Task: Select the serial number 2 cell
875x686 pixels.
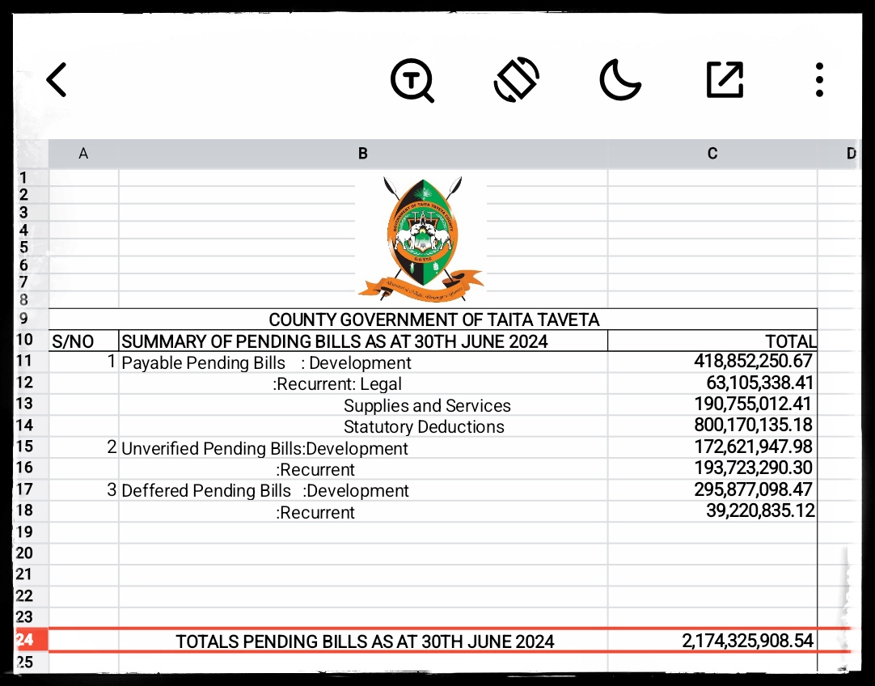Action: [x=84, y=447]
